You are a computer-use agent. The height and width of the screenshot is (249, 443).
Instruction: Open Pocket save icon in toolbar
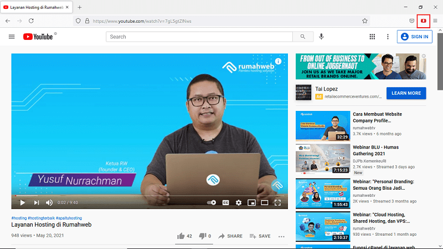pos(411,21)
